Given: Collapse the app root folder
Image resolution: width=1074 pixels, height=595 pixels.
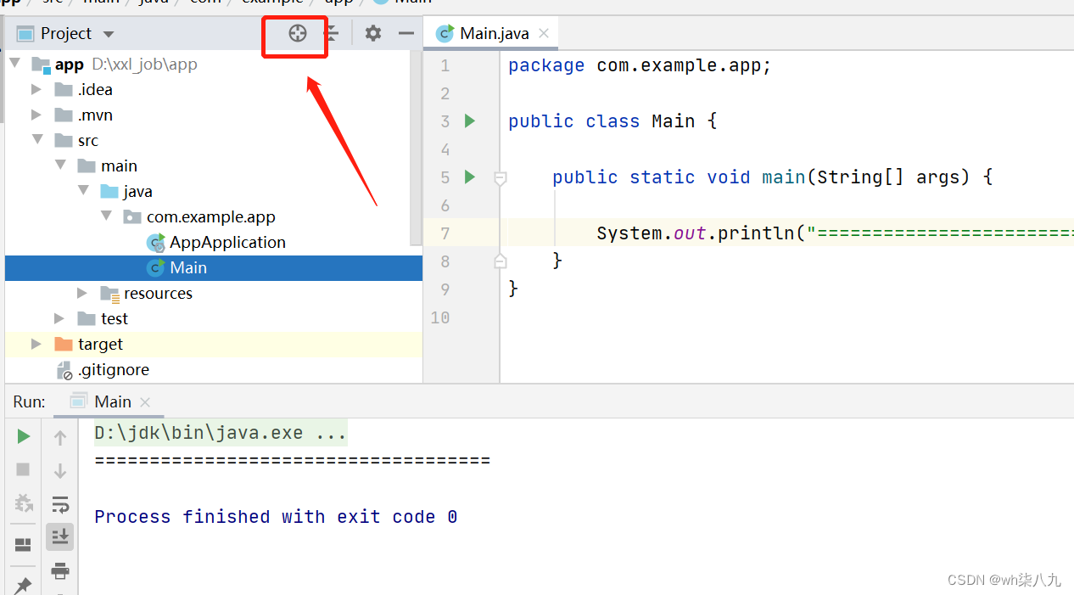Looking at the screenshot, I should point(14,65).
